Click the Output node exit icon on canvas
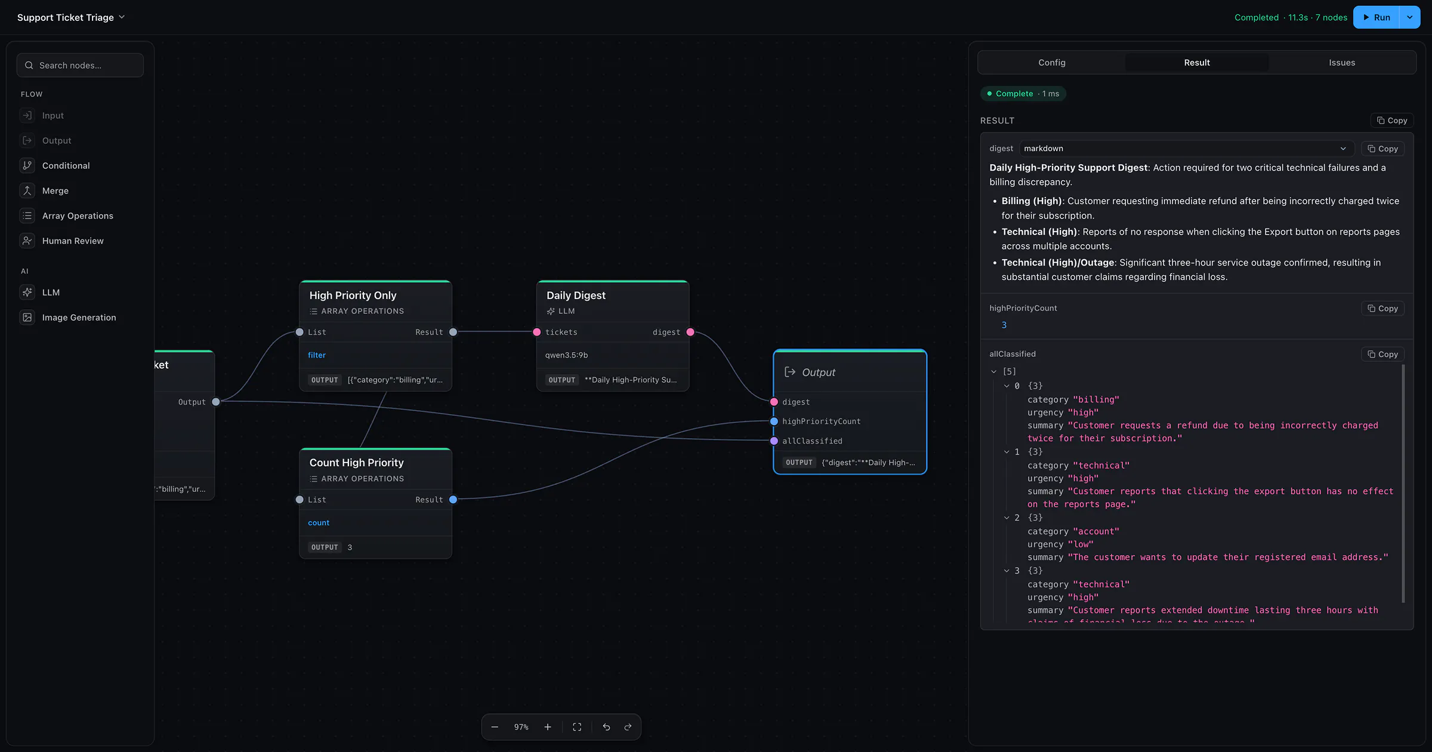1432x752 pixels. click(x=790, y=372)
